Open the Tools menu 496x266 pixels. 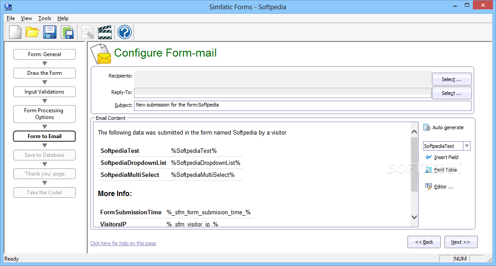tap(45, 18)
